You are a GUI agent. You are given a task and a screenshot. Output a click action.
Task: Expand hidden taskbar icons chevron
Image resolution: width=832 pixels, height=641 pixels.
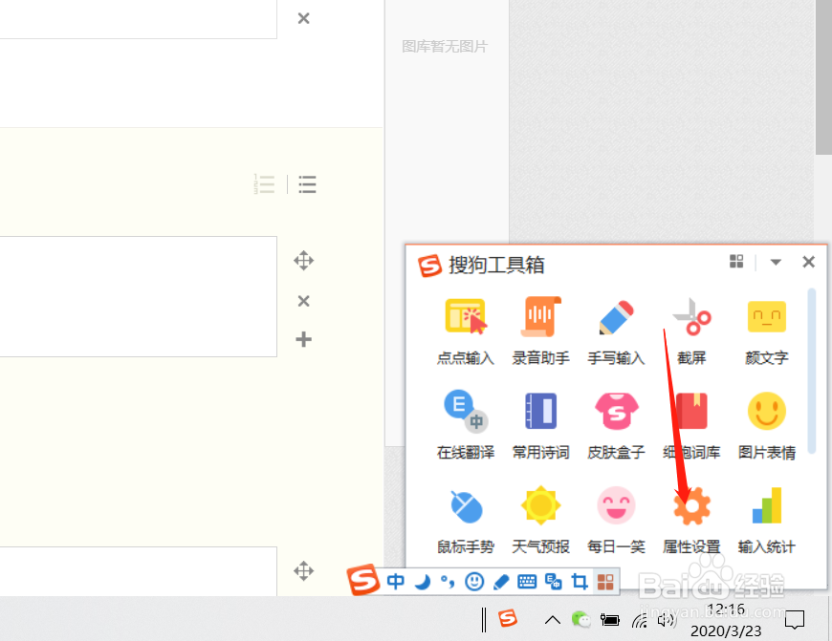click(x=552, y=619)
